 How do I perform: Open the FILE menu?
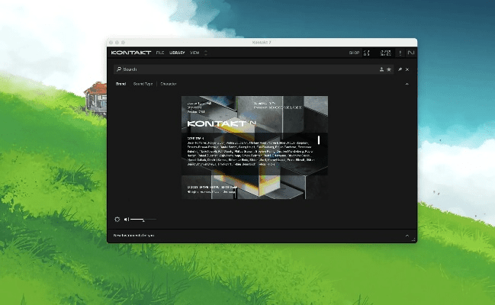(160, 53)
